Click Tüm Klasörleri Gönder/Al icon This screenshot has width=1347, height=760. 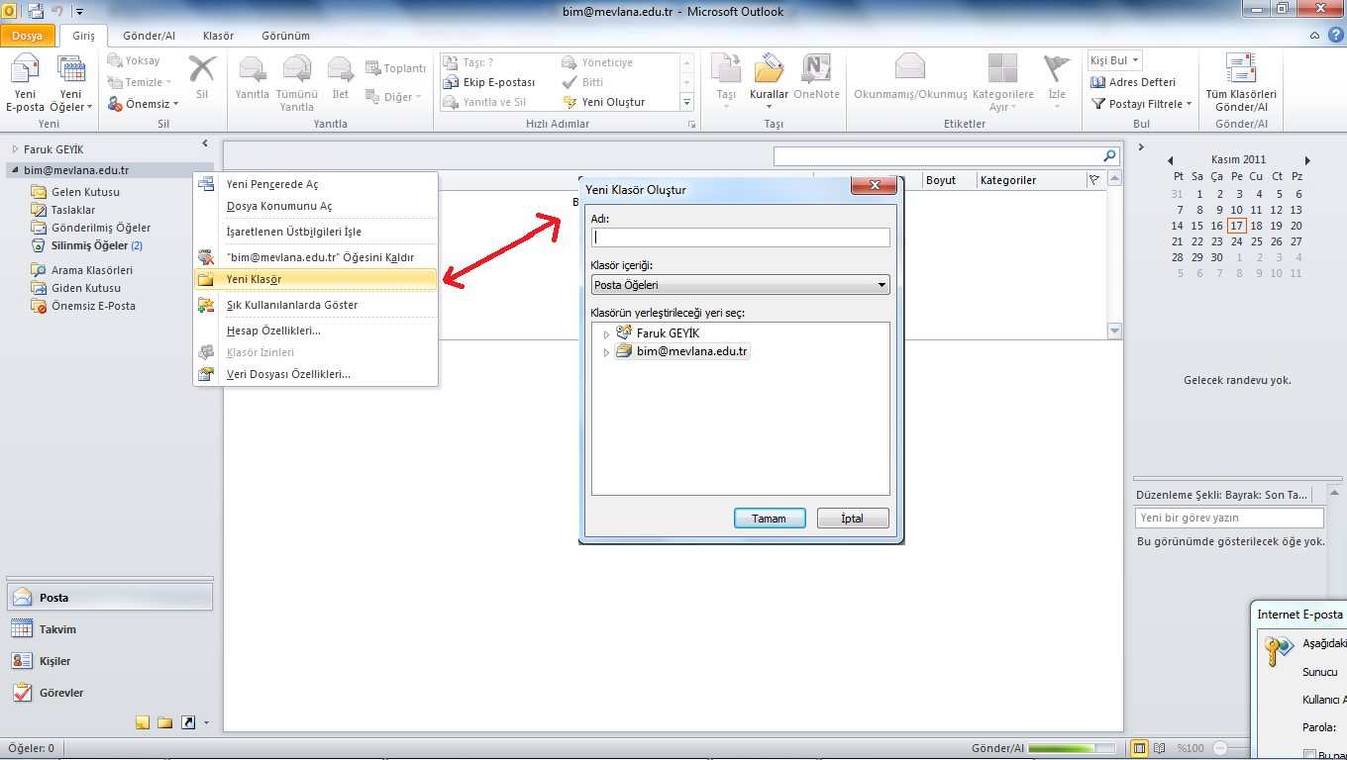[1241, 69]
